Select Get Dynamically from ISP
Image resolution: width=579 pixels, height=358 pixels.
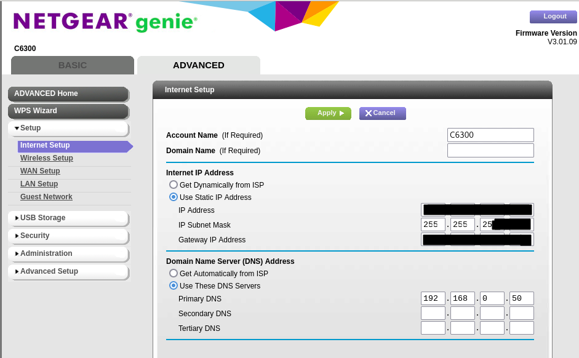click(x=173, y=185)
